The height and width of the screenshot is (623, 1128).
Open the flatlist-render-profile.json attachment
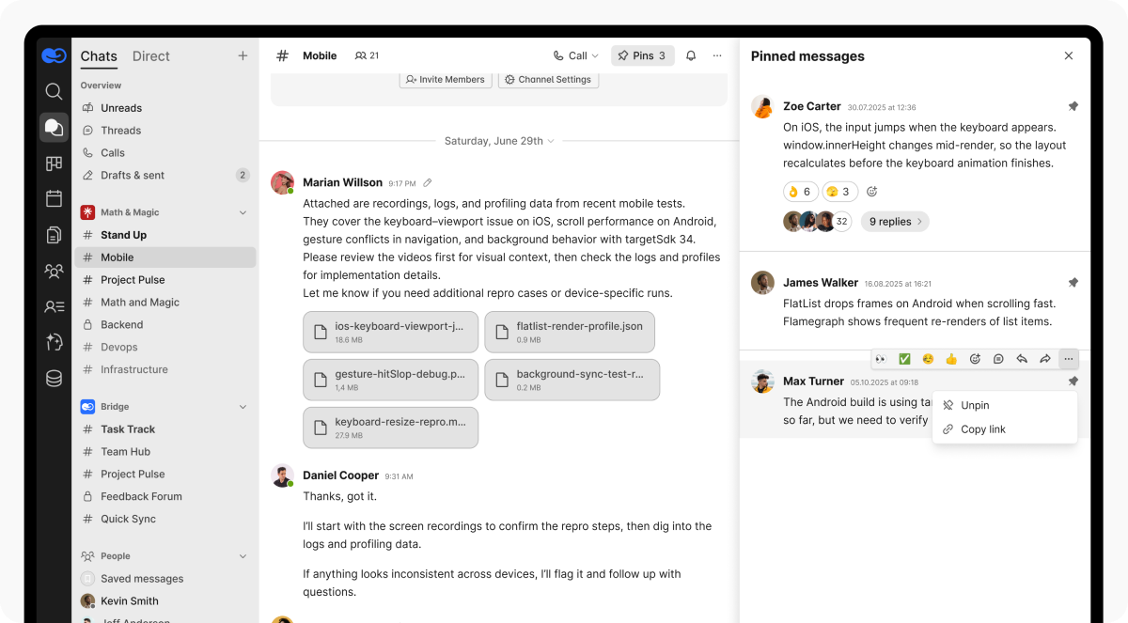click(x=570, y=332)
